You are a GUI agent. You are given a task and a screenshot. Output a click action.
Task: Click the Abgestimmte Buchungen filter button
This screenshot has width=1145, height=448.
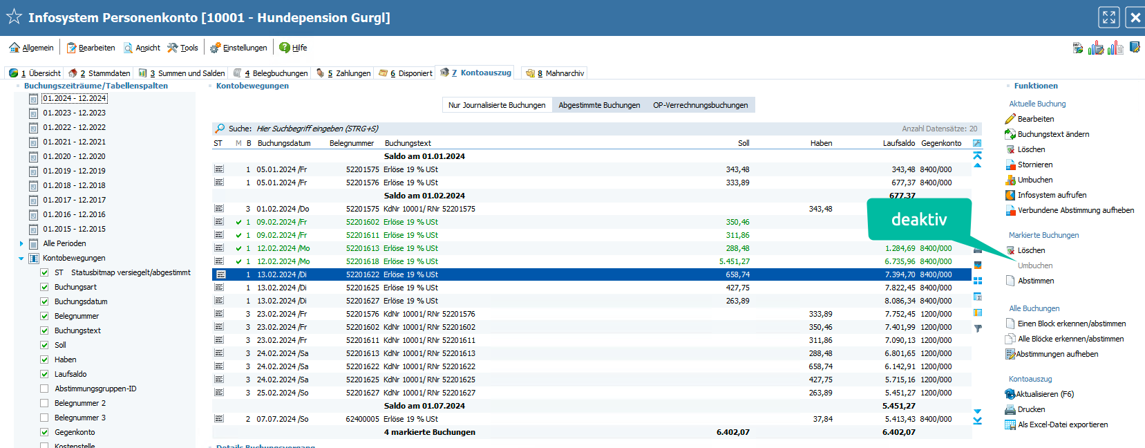(599, 105)
